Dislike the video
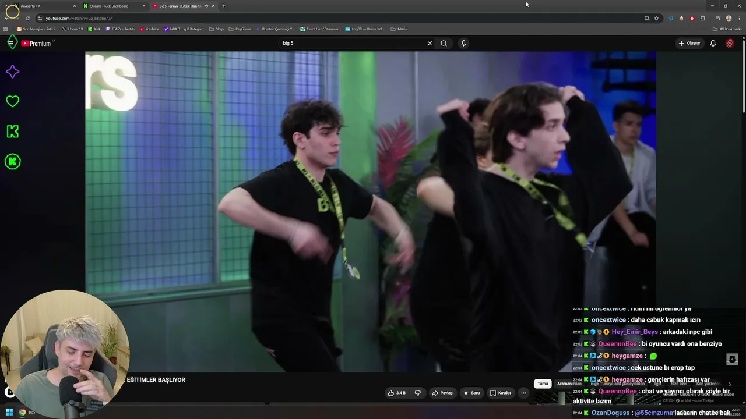The image size is (746, 419). 417,393
